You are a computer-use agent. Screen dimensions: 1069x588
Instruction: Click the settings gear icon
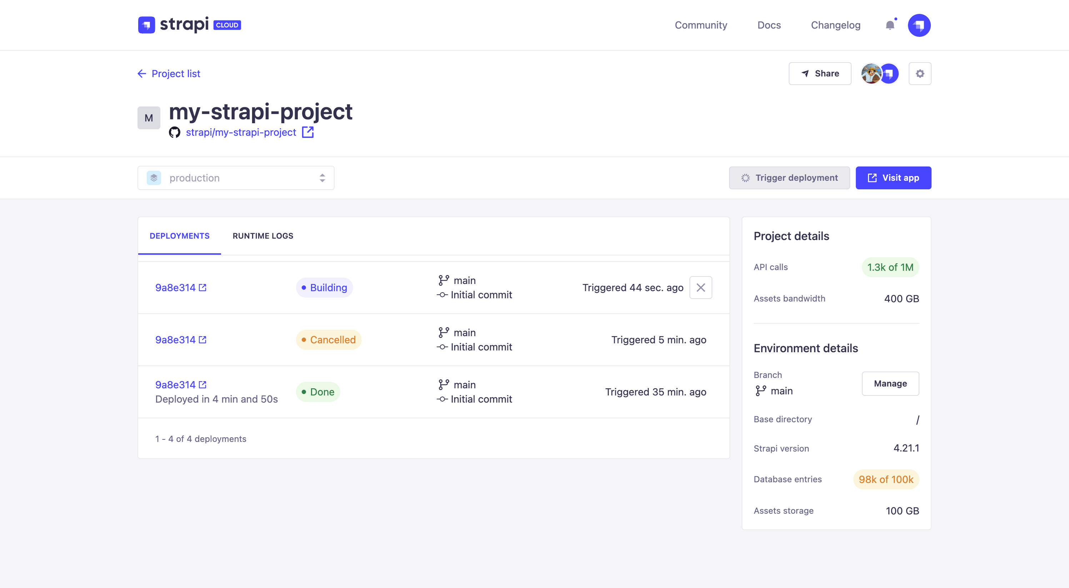click(920, 73)
